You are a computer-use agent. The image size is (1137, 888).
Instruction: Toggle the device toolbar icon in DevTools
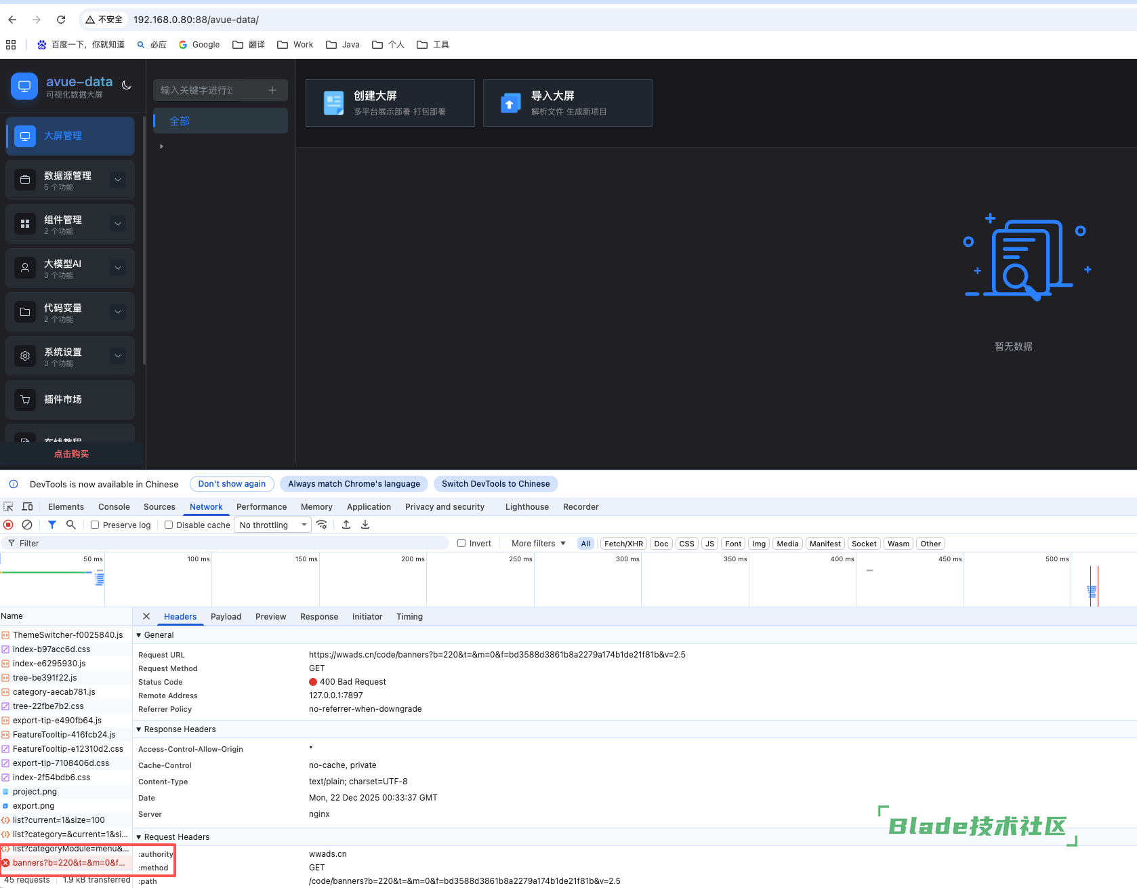pos(27,507)
